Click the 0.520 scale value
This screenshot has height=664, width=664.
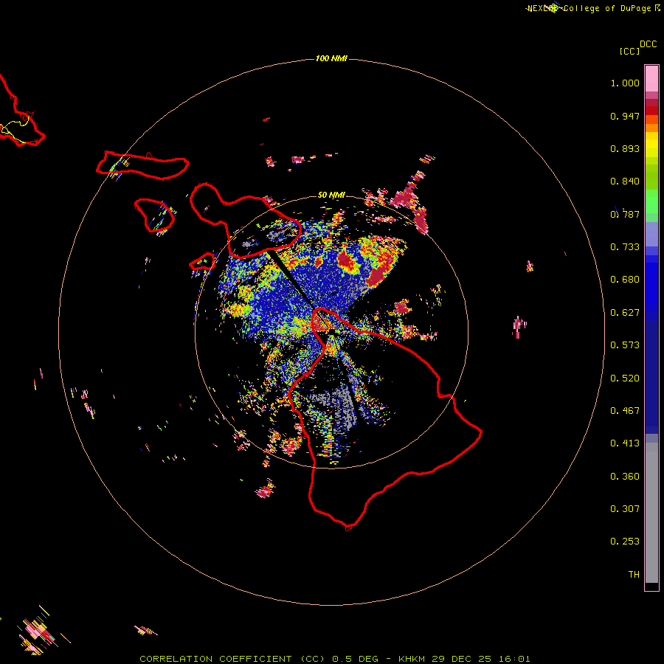tap(625, 378)
